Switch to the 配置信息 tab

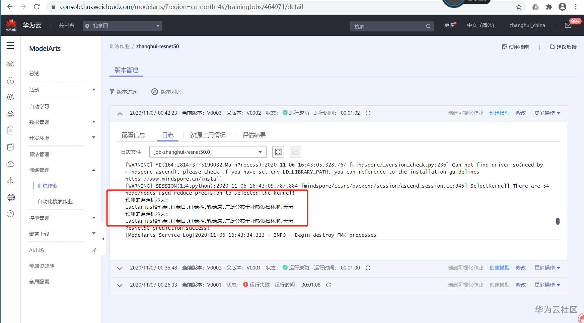pyautogui.click(x=133, y=135)
